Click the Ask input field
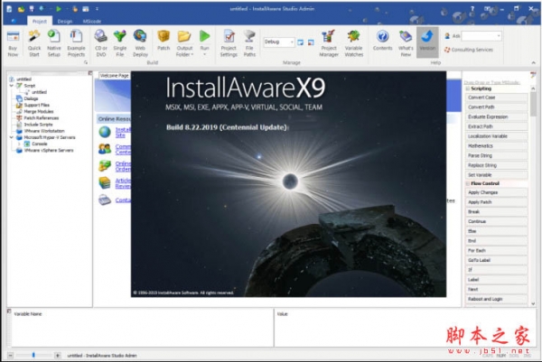This screenshot has height=362, width=542. point(479,35)
